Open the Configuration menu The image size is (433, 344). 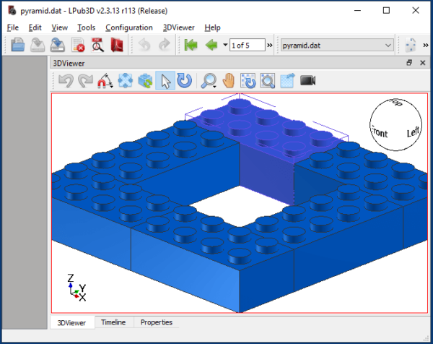129,27
